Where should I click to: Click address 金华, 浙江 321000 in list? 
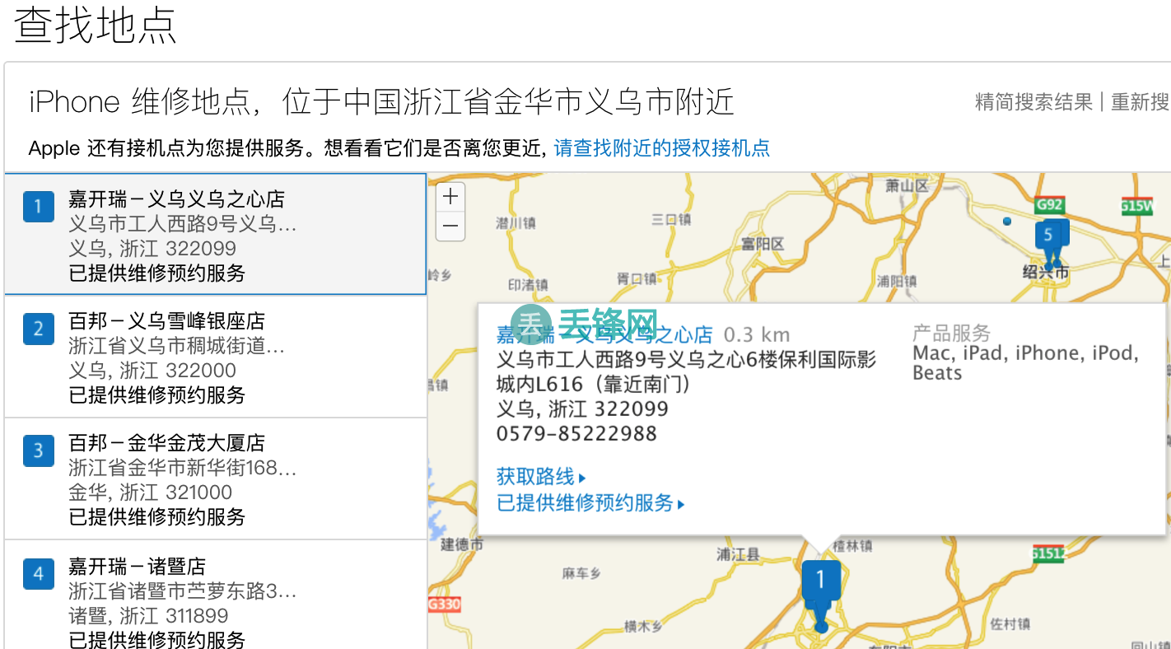151,493
